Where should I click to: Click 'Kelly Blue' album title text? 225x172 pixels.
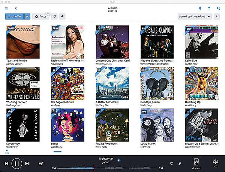(191, 60)
